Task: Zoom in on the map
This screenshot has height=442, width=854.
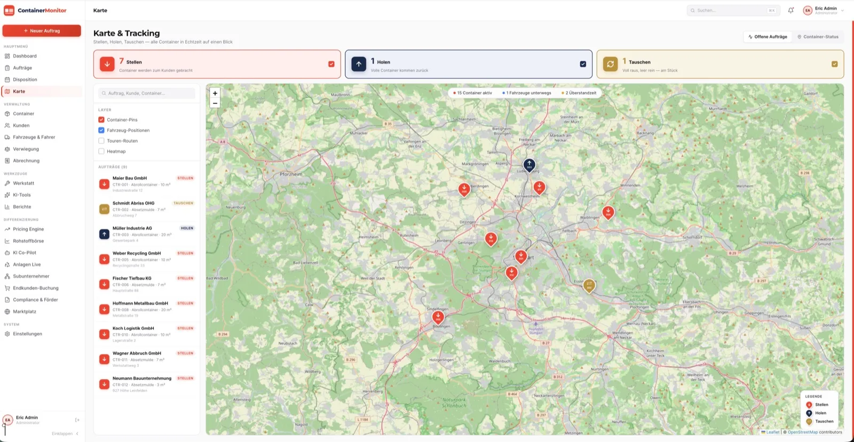Action: 215,93
